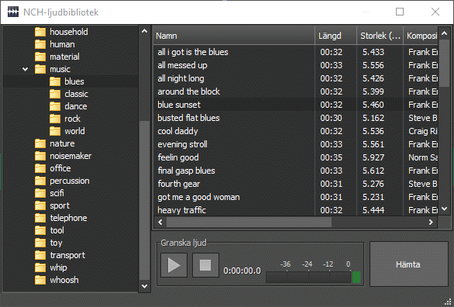Select the music folder icon
This screenshot has height=307, width=454.
coord(40,69)
